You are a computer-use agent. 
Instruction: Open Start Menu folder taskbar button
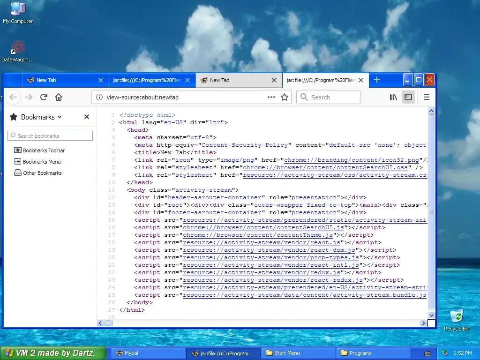click(298, 353)
